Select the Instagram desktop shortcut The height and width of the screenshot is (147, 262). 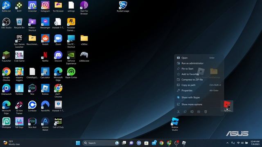tap(45, 7)
